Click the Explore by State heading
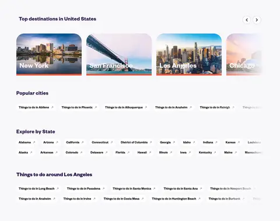 click(36, 132)
